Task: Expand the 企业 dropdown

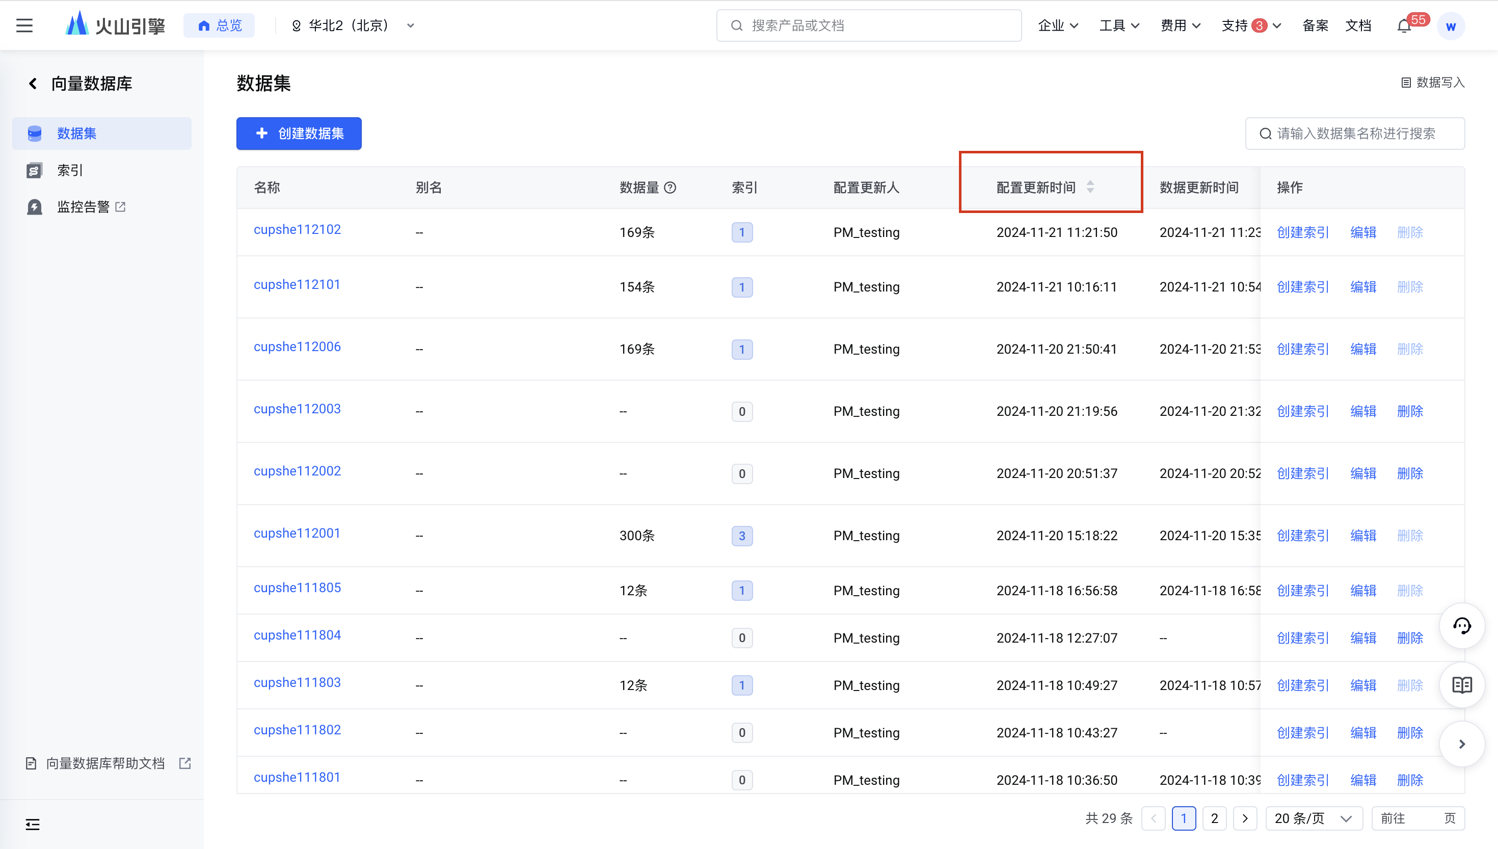Action: pos(1057,25)
